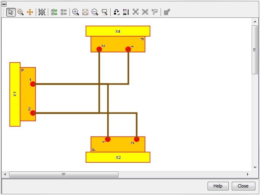Click the window menu icon at top-left

click(4, 4)
